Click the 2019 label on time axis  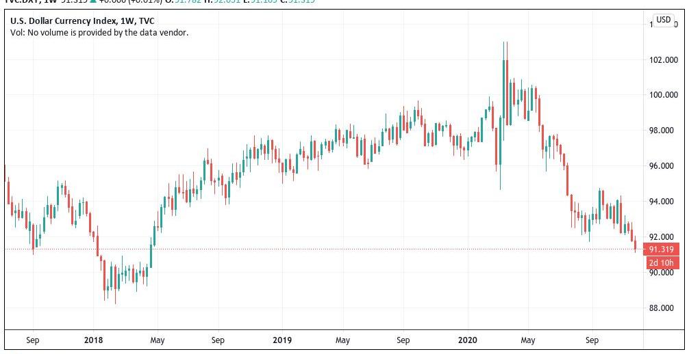click(x=281, y=340)
